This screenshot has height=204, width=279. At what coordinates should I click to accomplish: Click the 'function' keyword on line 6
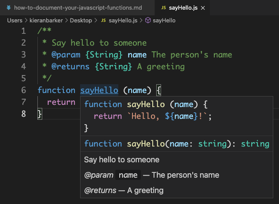(56, 90)
